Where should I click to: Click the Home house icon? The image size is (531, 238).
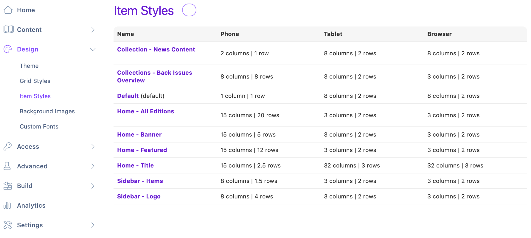point(8,10)
